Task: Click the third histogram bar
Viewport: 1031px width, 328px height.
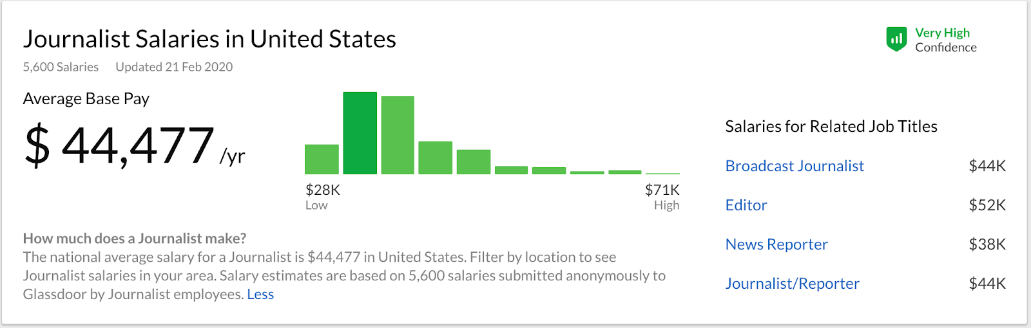Action: (x=398, y=135)
